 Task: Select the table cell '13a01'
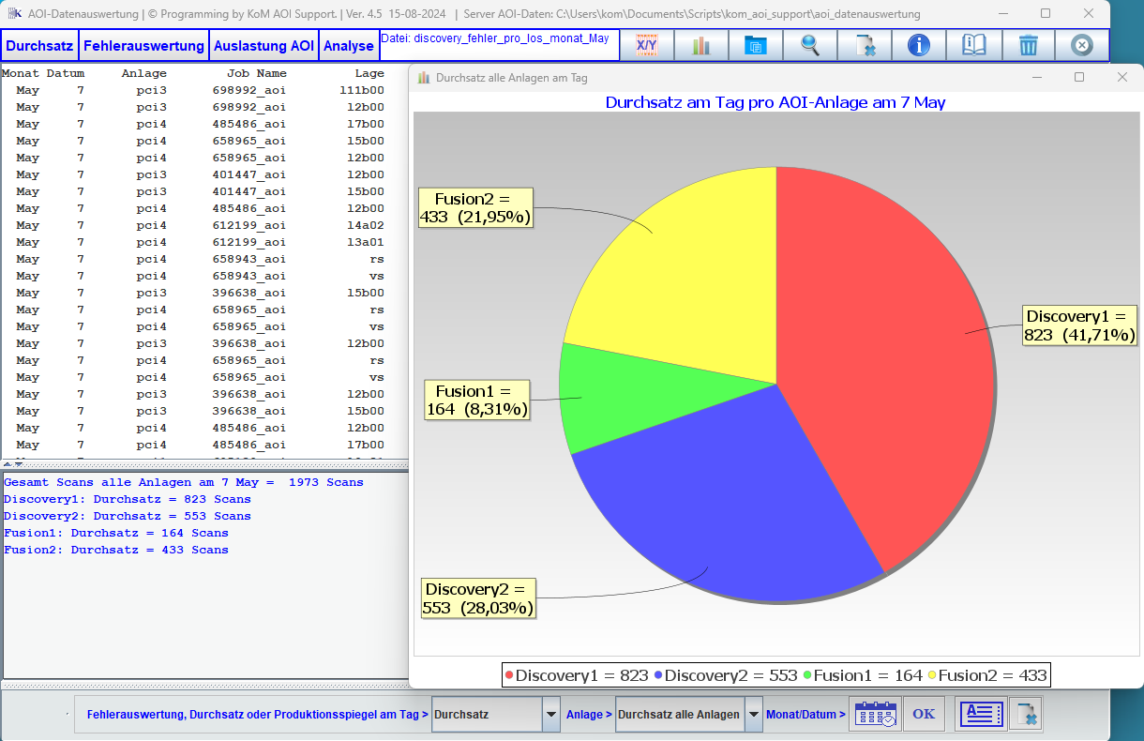[x=366, y=242]
